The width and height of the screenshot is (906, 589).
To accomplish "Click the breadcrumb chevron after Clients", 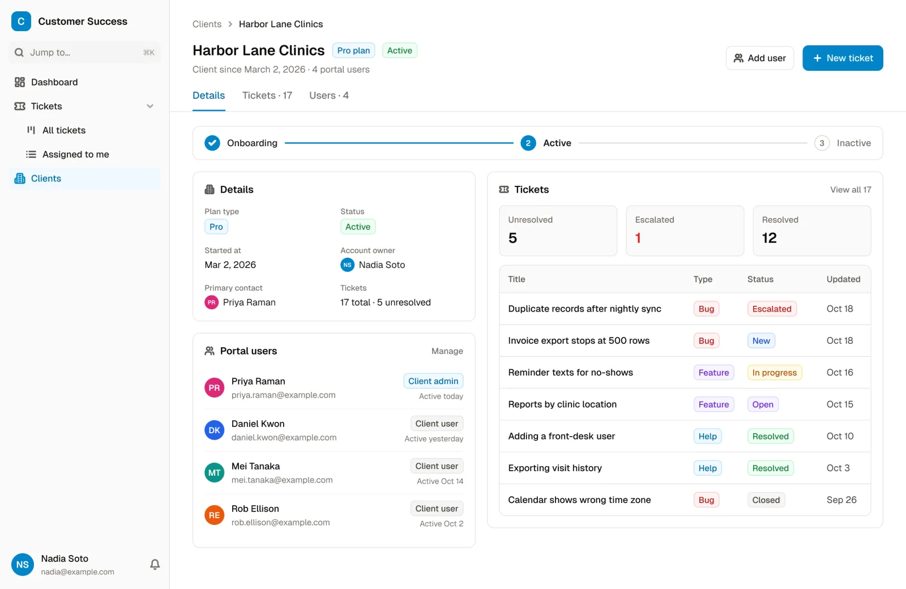I will coord(230,24).
